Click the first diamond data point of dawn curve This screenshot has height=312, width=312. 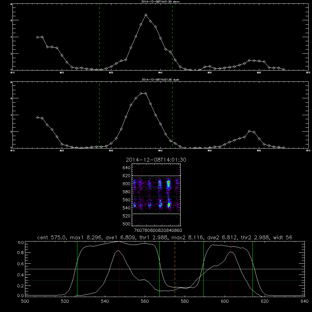point(37,37)
